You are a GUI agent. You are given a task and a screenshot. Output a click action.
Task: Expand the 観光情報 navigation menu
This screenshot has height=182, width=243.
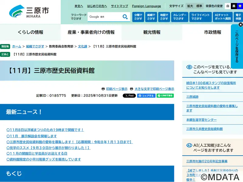(x=152, y=32)
